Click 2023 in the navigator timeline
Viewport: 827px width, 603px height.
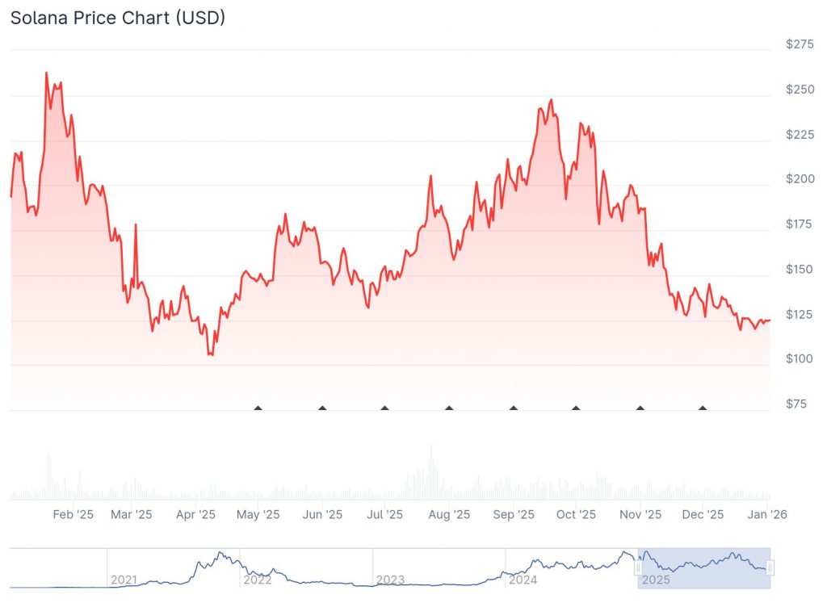(x=390, y=580)
